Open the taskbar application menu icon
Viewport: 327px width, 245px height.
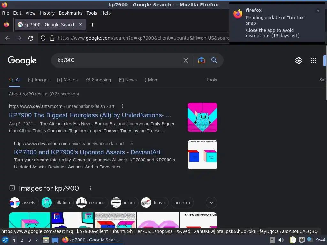5,240
